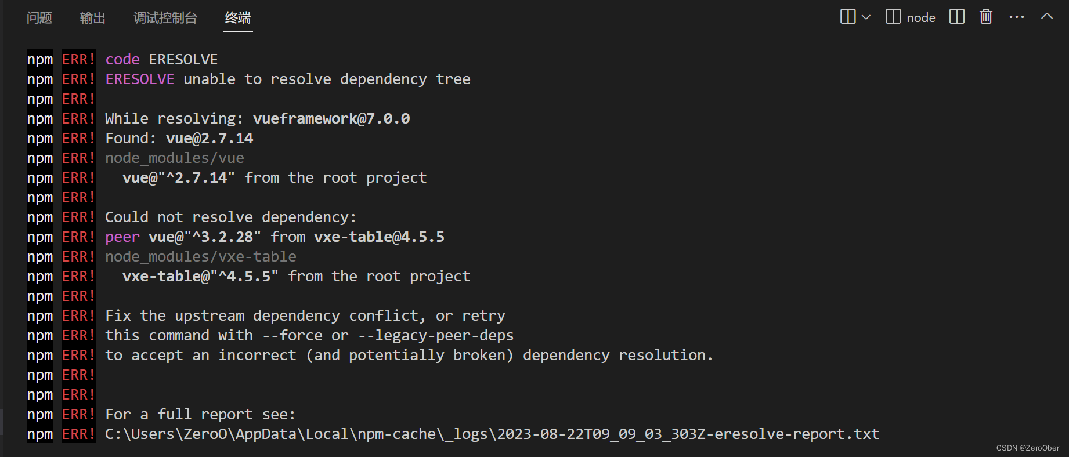
Task: Maximize the panel via the chevron-up arrow
Action: coord(1047,17)
